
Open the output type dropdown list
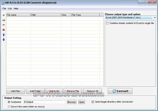point(155,18)
